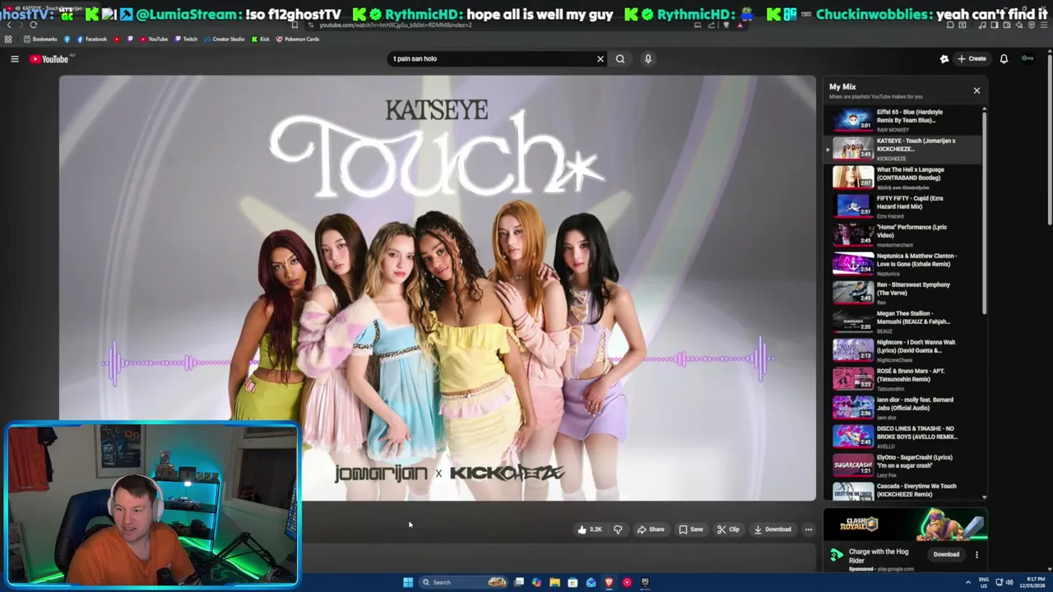Click Download in the Clash Royale ad
Viewport: 1053px width, 592px height.
click(x=946, y=554)
